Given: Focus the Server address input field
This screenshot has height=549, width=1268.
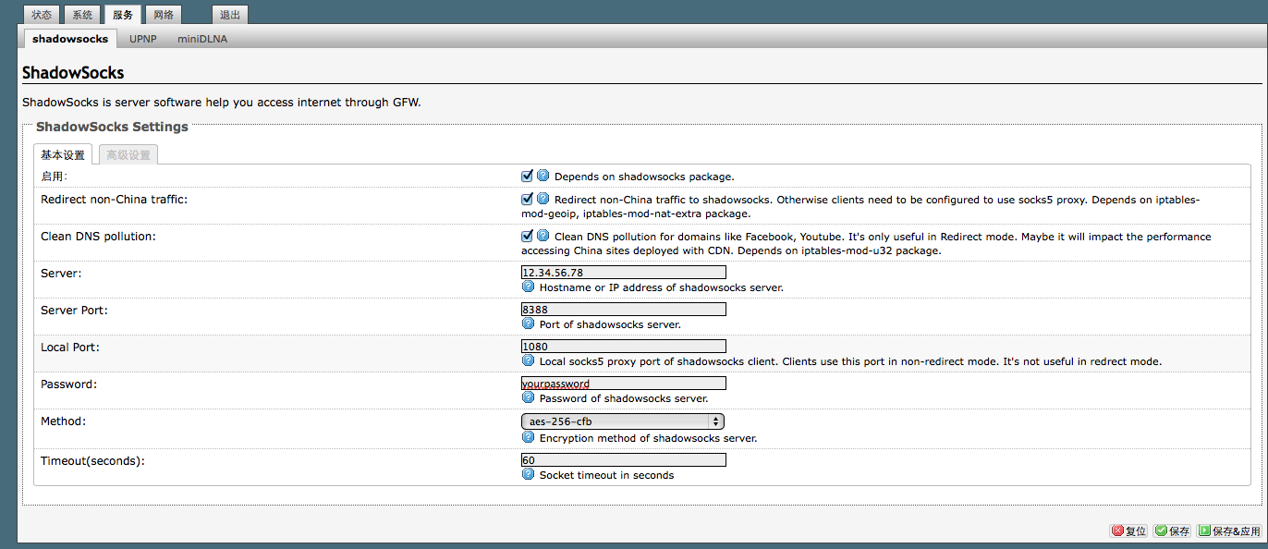Looking at the screenshot, I should click(x=624, y=273).
